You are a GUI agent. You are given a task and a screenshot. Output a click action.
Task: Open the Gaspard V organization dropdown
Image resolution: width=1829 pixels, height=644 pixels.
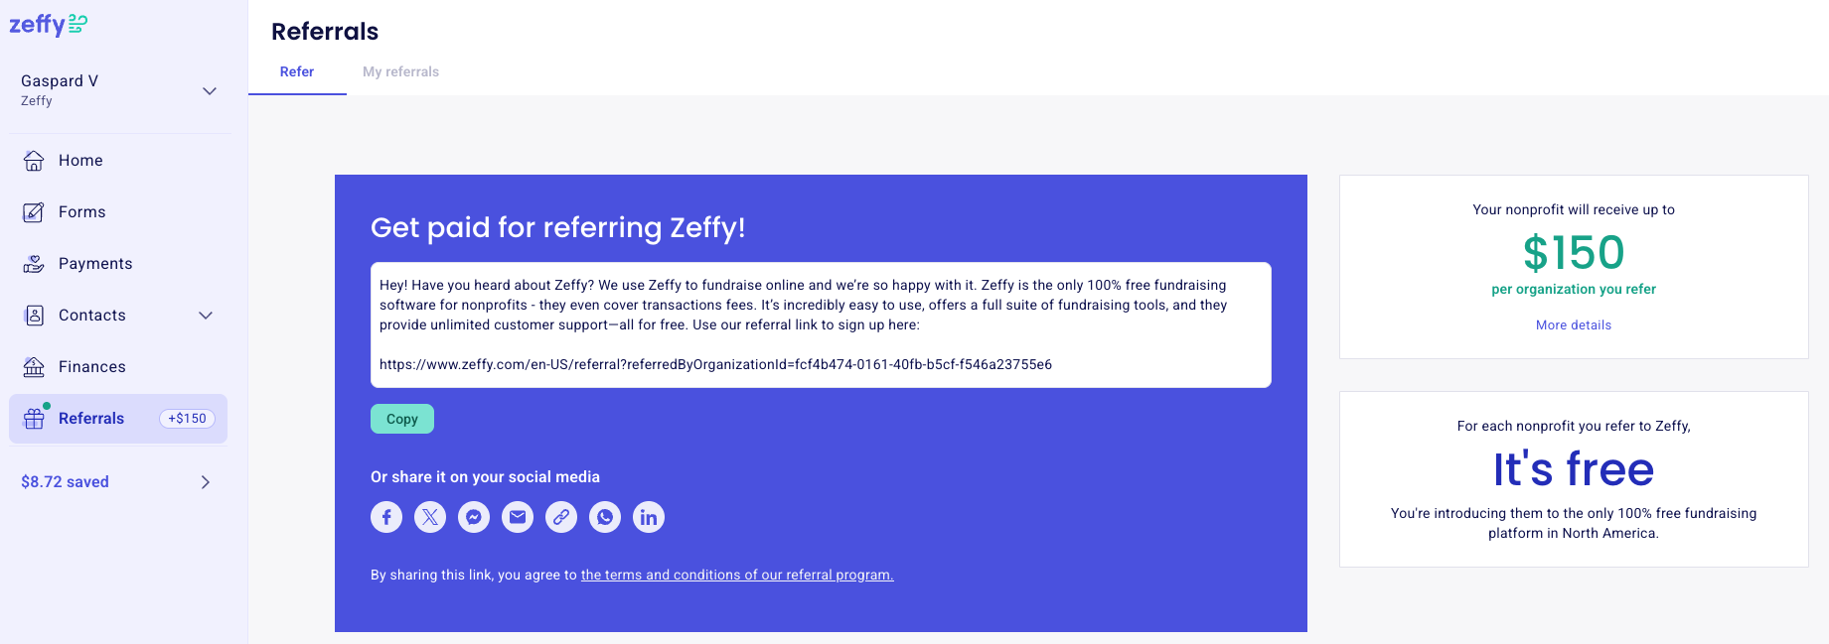[x=118, y=90]
